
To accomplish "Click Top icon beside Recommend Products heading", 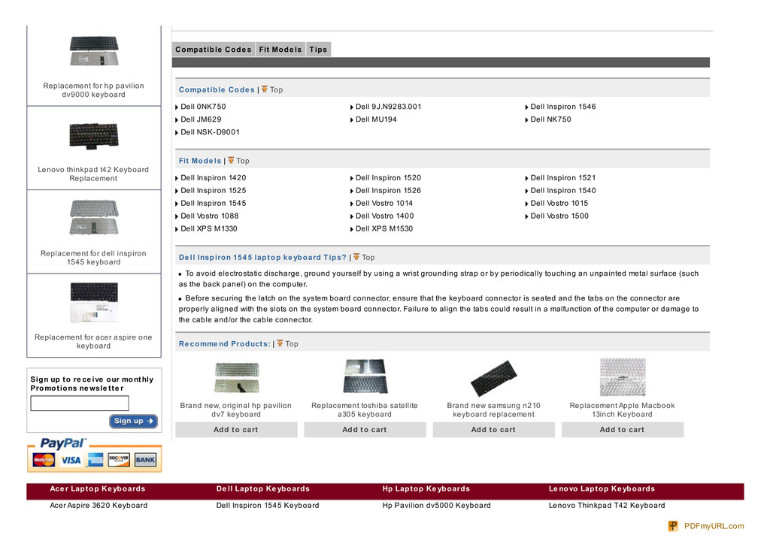I will (280, 343).
